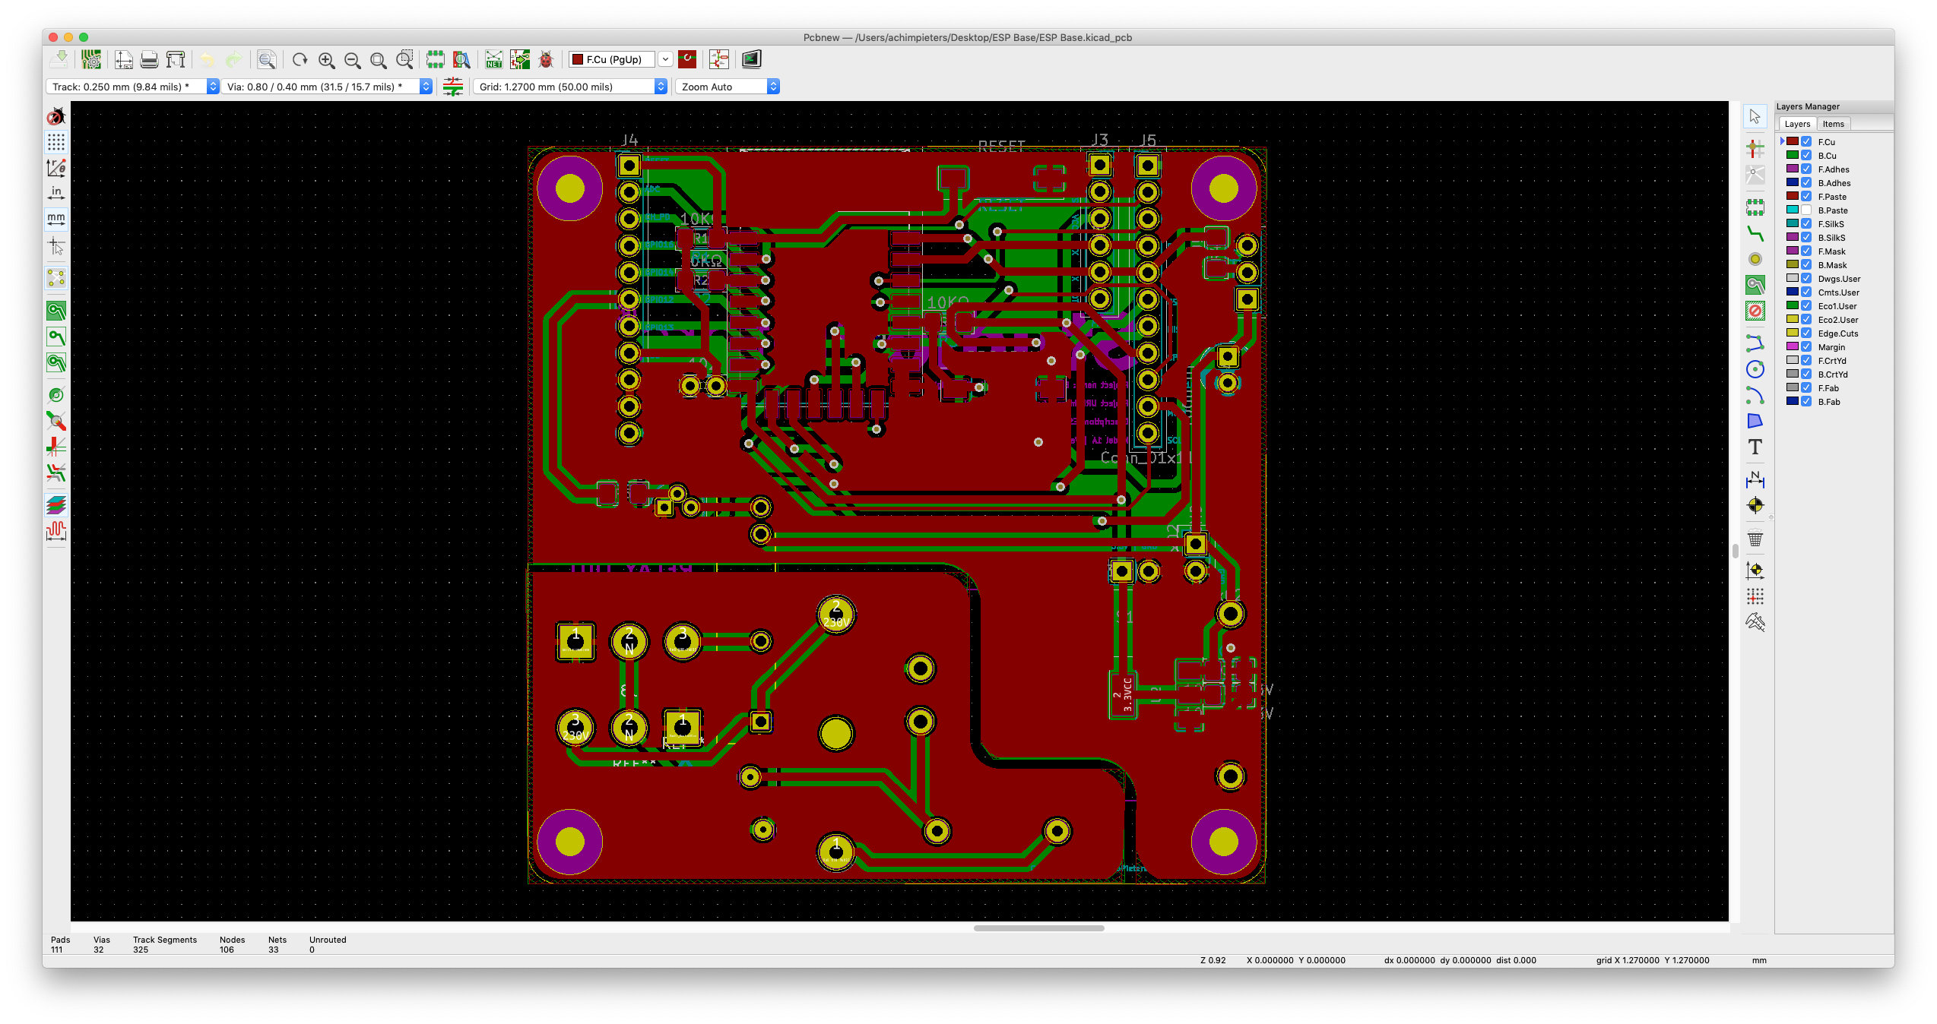Click the Margin layer color swatch
Image resolution: width=1937 pixels, height=1024 pixels.
[x=1792, y=347]
